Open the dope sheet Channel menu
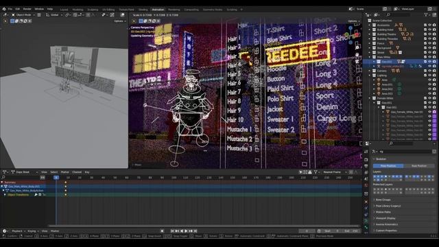The image size is (439, 247). (77, 172)
